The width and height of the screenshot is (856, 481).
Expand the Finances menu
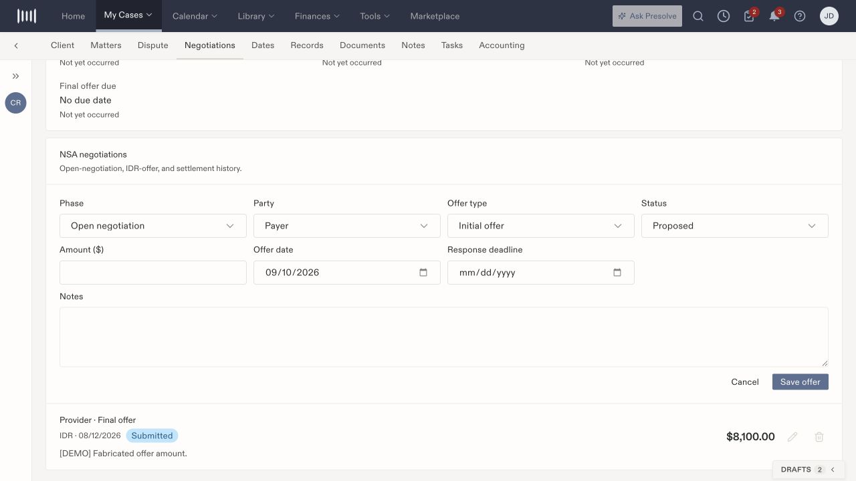point(317,16)
